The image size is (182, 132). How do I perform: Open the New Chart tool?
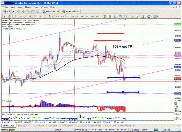point(5,11)
